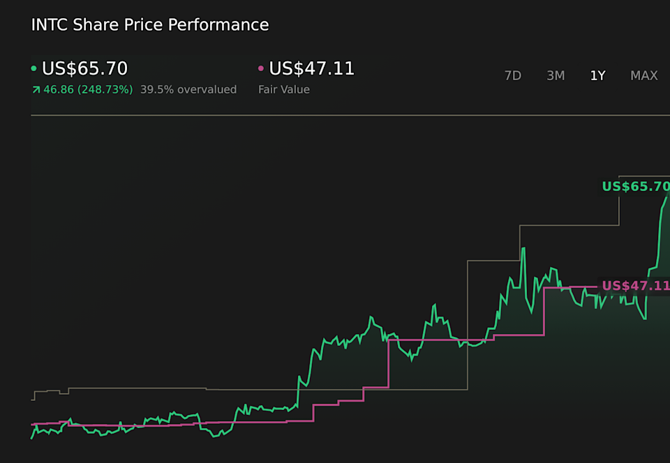The height and width of the screenshot is (463, 670).
Task: Open the INTC Share Price Performance title link
Action: pos(149,24)
